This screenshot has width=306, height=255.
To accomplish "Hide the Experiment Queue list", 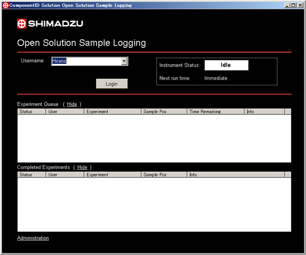I will (72, 104).
